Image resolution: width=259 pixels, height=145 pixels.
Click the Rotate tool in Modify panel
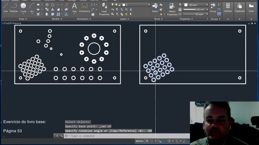53,5
